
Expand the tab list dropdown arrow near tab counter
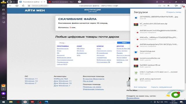[x=14, y=2]
